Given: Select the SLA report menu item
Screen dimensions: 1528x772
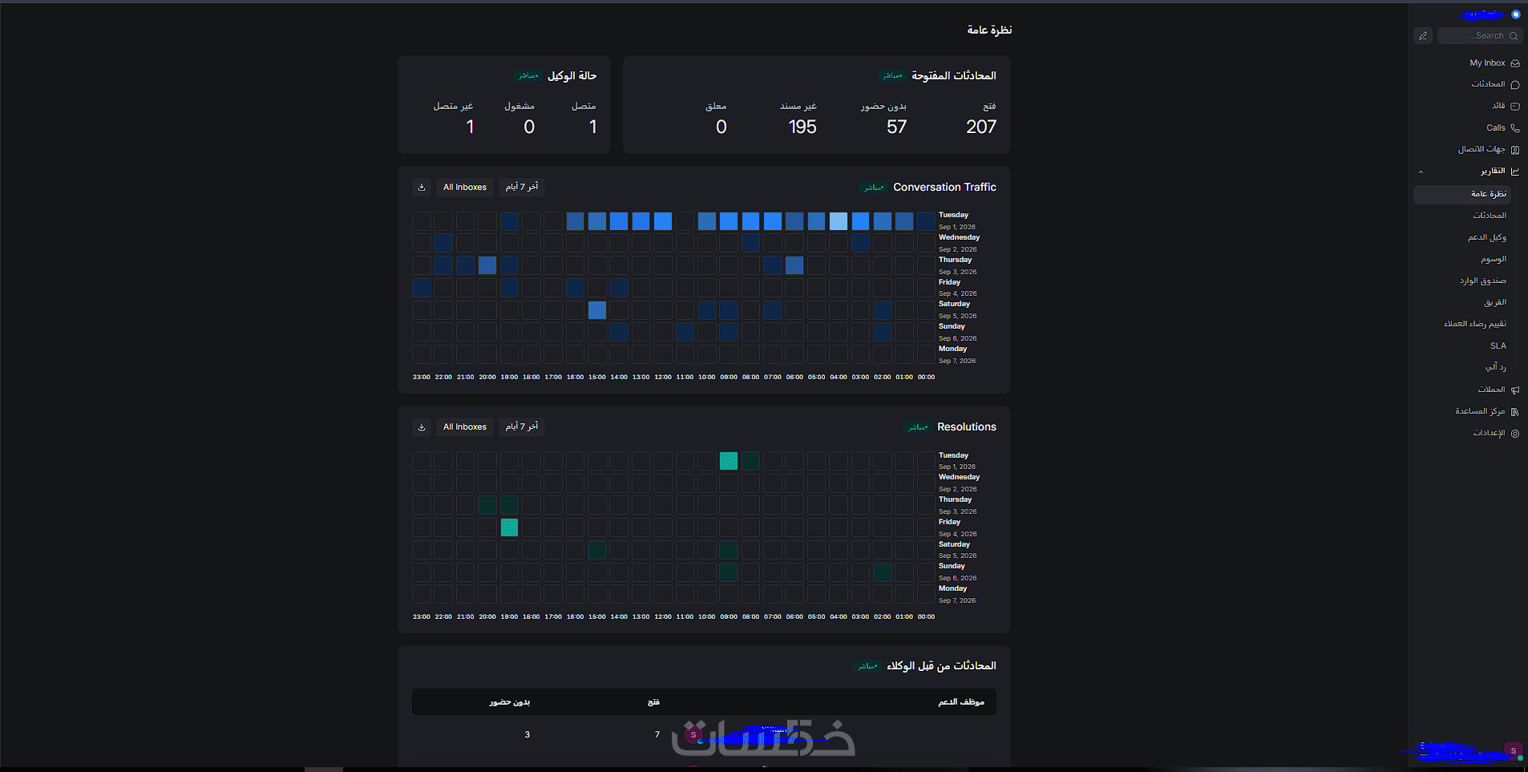Looking at the screenshot, I should coord(1498,346).
